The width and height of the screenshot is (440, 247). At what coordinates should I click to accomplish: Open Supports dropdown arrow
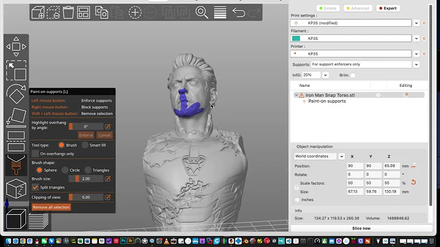pos(416,64)
